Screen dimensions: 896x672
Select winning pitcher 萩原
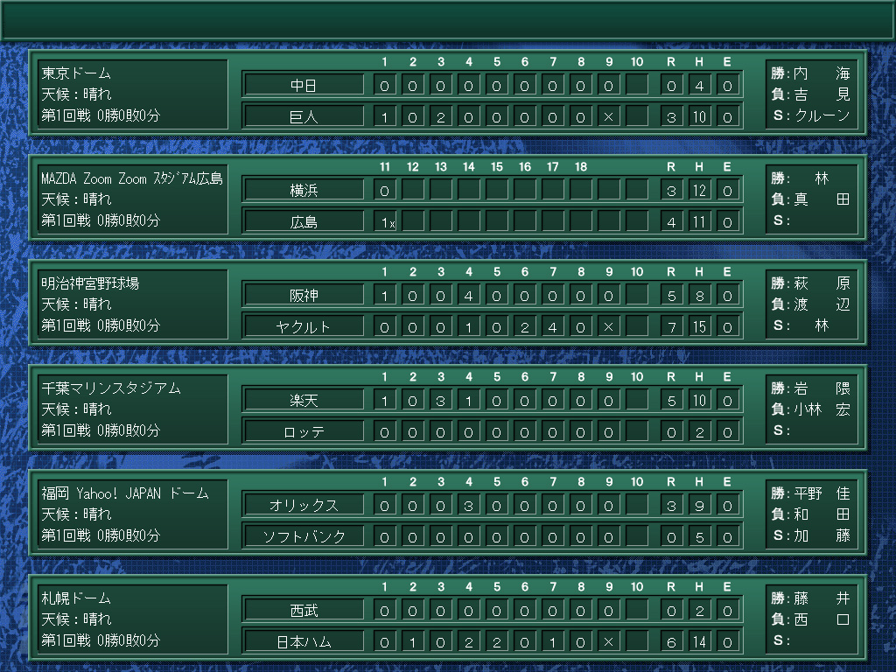(822, 283)
